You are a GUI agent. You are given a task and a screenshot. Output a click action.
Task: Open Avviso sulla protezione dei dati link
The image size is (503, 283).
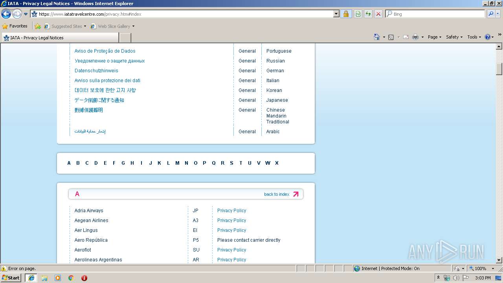107,81
